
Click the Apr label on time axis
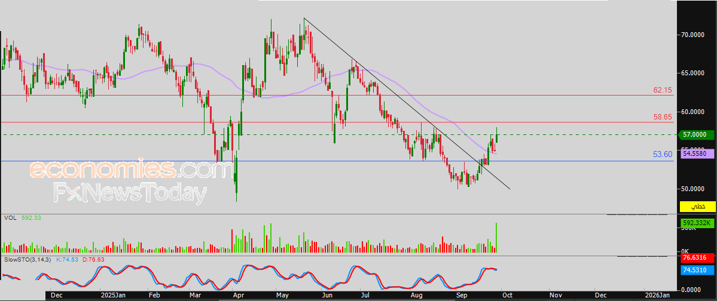click(x=239, y=296)
